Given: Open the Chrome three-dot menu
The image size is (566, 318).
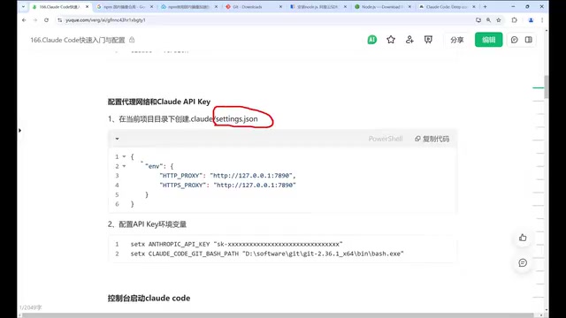Looking at the screenshot, I should (542, 20).
